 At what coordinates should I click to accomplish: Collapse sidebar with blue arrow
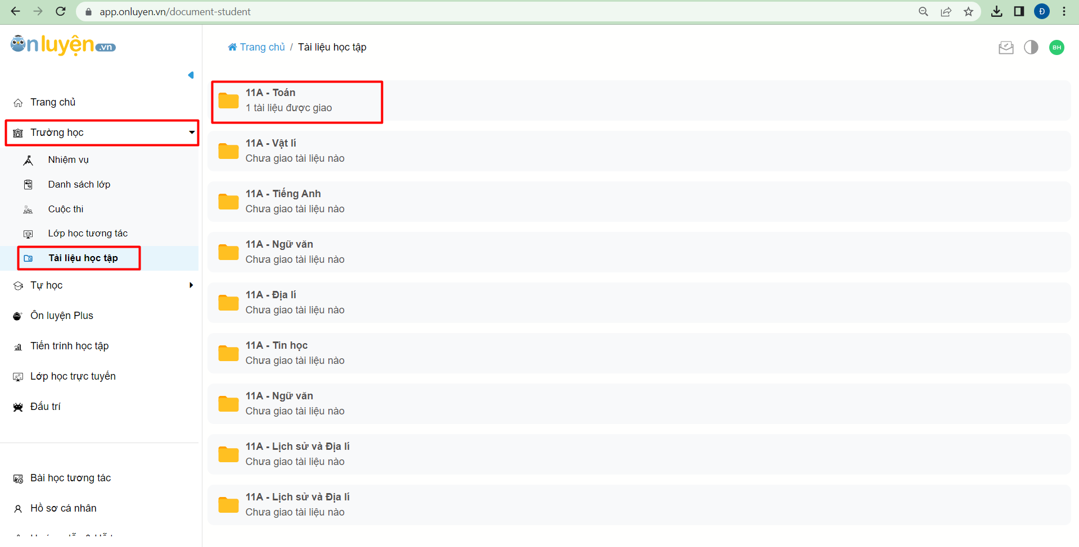coord(191,75)
